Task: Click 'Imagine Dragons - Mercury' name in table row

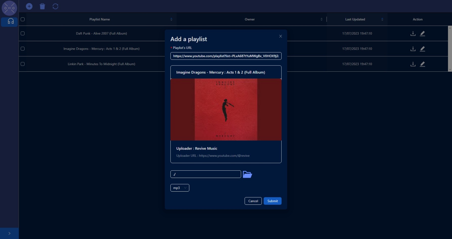Action: pos(101,49)
